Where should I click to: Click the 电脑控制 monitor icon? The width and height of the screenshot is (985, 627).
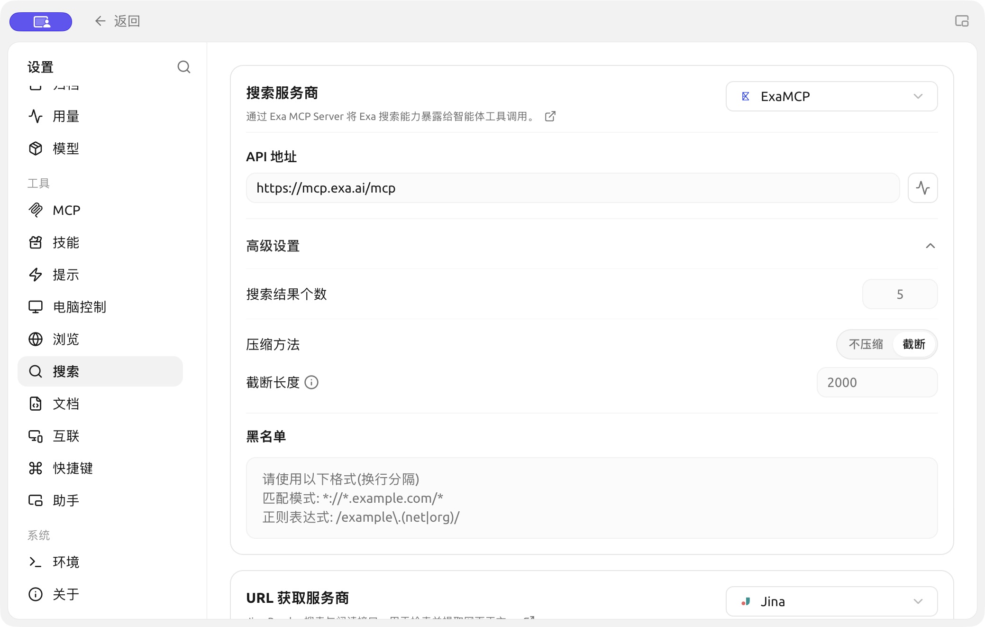[36, 307]
